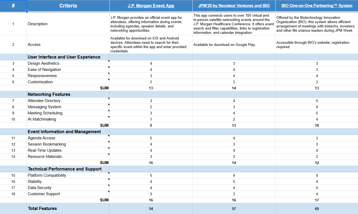Screen dimensions: 358x214
Task: Click J.P. Morgan Event App description text cell
Action: click(x=151, y=24)
